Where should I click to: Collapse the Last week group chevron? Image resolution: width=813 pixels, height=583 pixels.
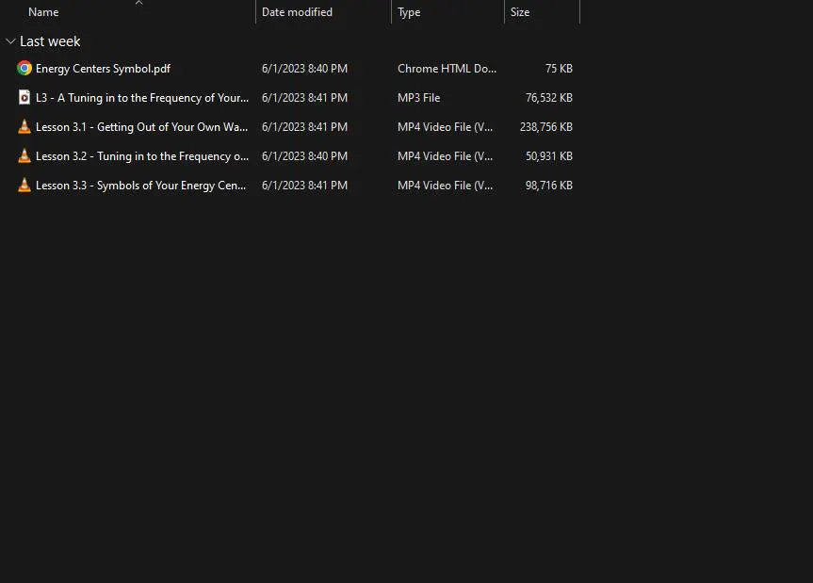tap(10, 41)
